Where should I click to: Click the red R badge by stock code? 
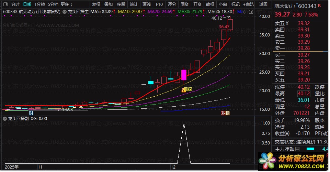click(319, 6)
